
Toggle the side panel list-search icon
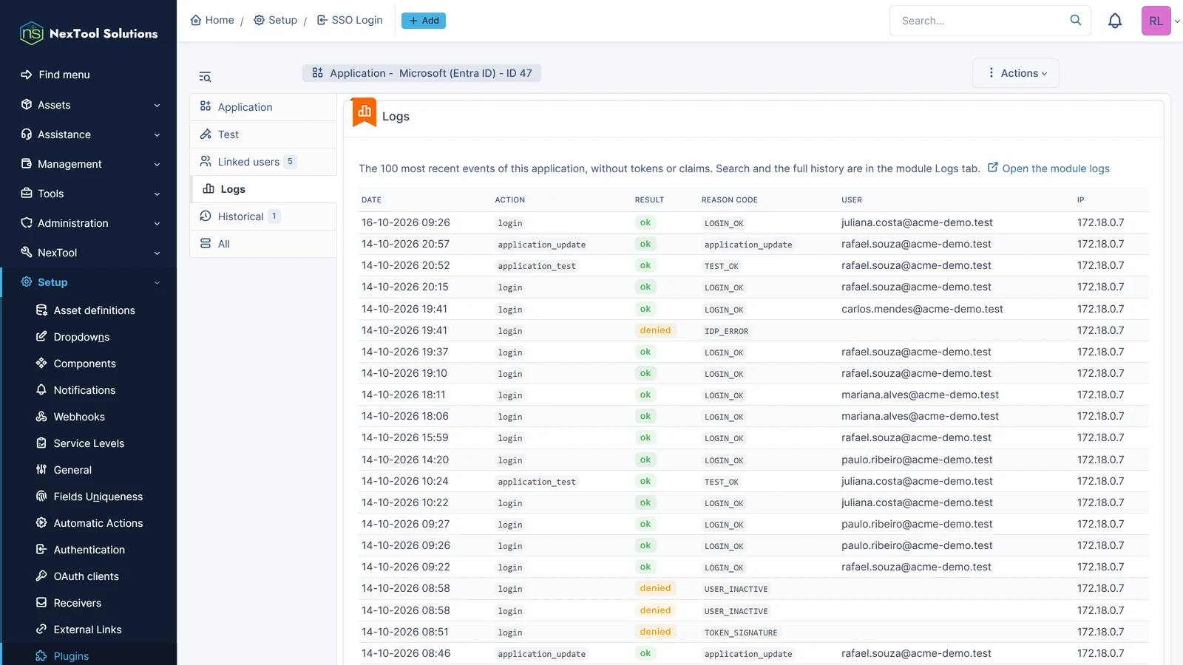pyautogui.click(x=205, y=77)
